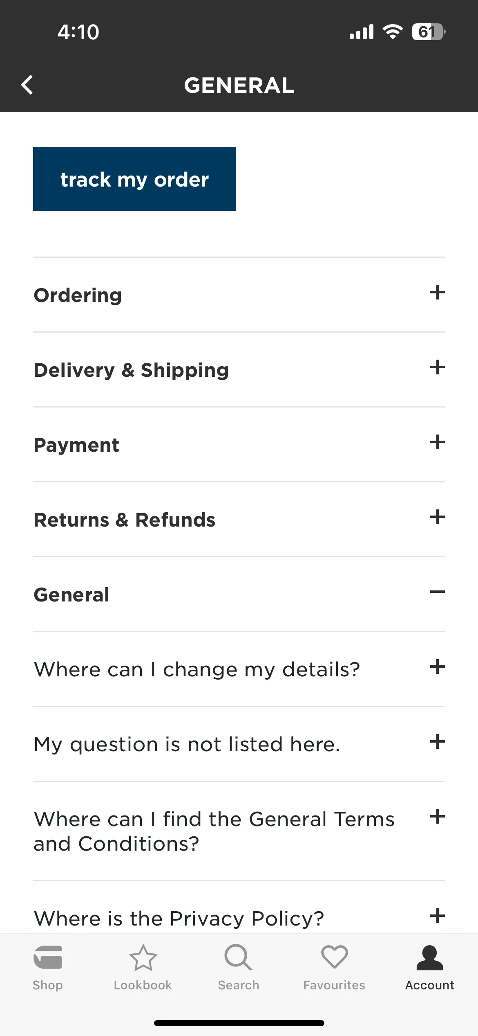Expand My question is not listed here
The image size is (478, 1036).
click(239, 744)
